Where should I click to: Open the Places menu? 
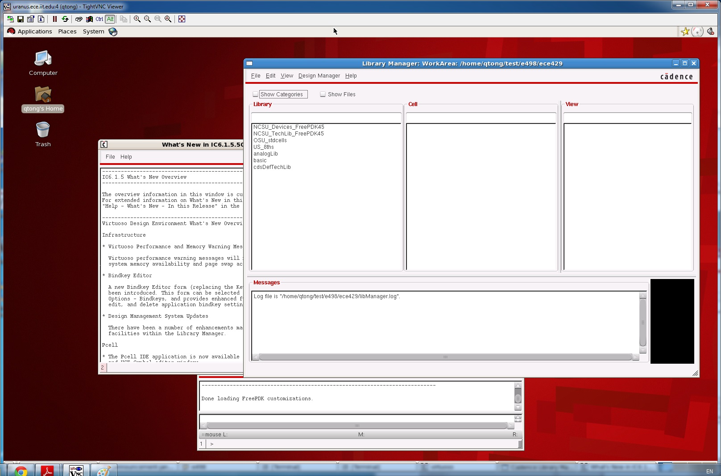67,32
